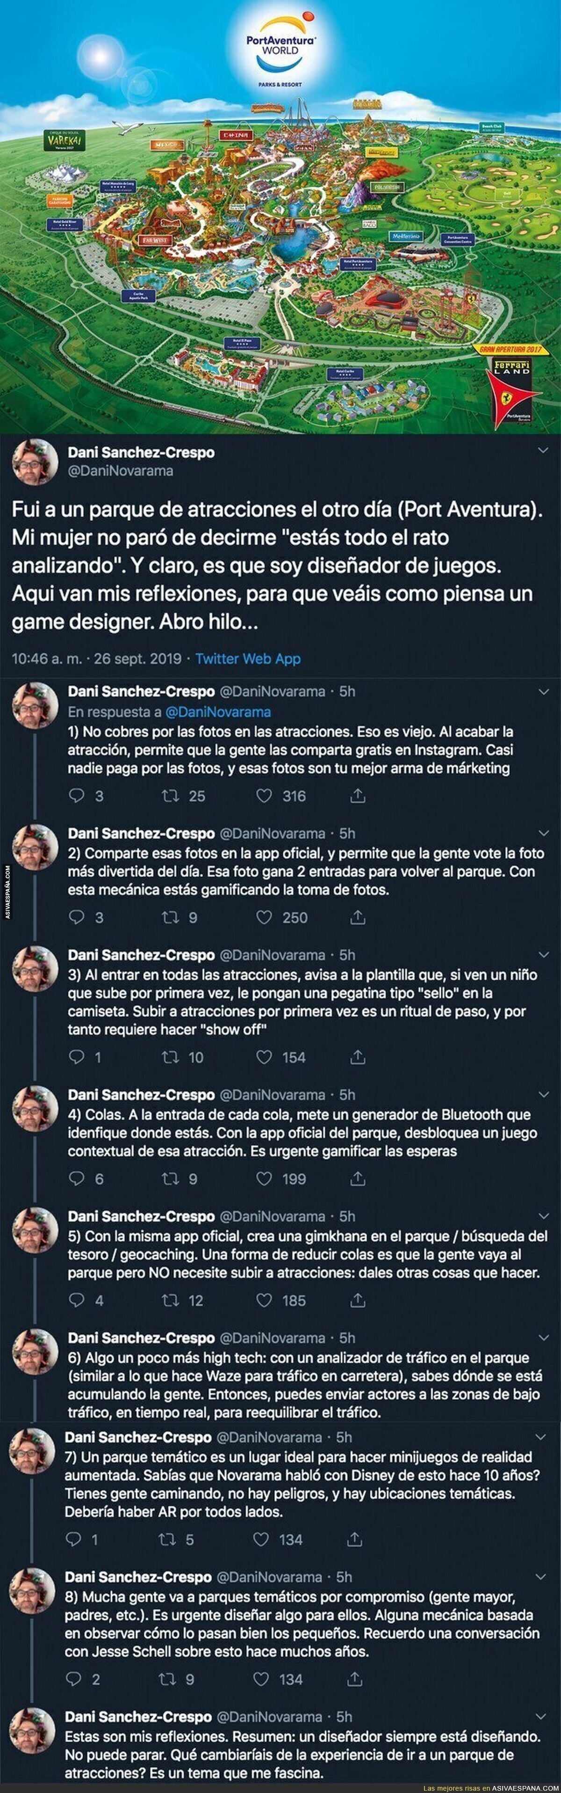Screen dimensions: 561x1793
Task: Like tweet 1 about ride photos
Action: 264,796
